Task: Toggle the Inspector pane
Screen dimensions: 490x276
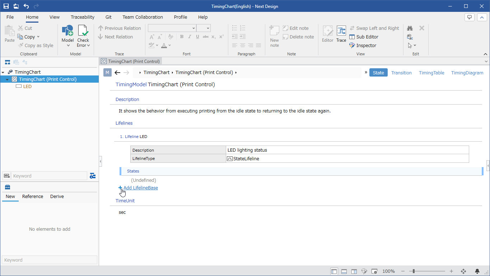Action: tap(363, 45)
